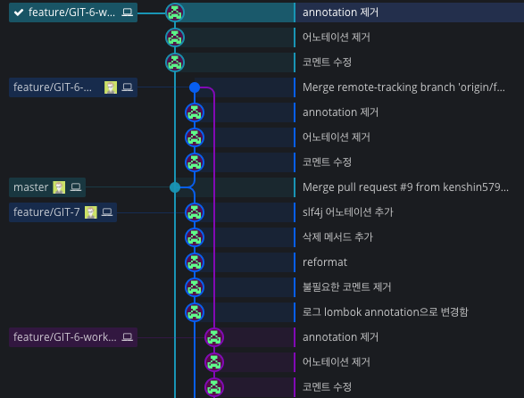Click the laptop icon in the feature/GIT-6-w... label
Viewport: 524px width, 398px height.
[x=127, y=12]
